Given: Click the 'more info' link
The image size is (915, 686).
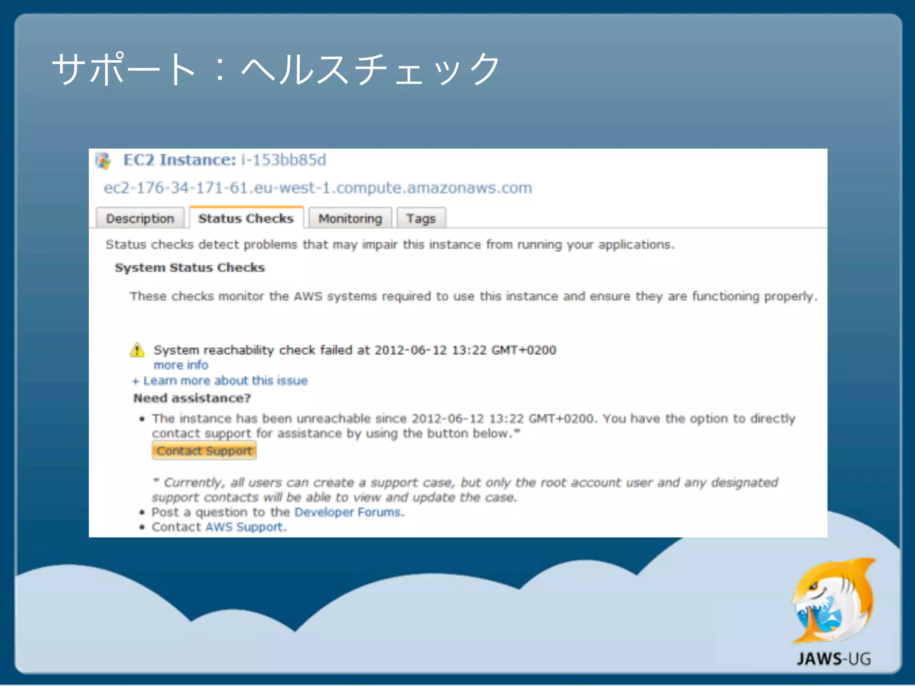Looking at the screenshot, I should click(x=181, y=365).
